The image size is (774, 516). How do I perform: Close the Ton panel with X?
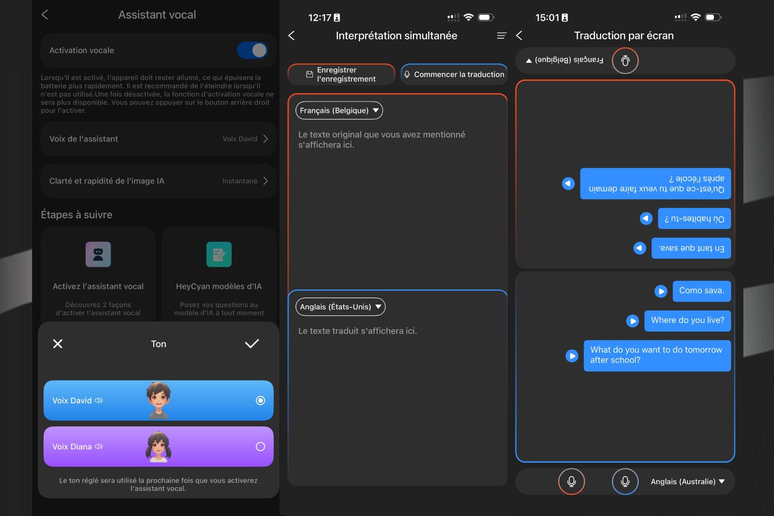(58, 343)
